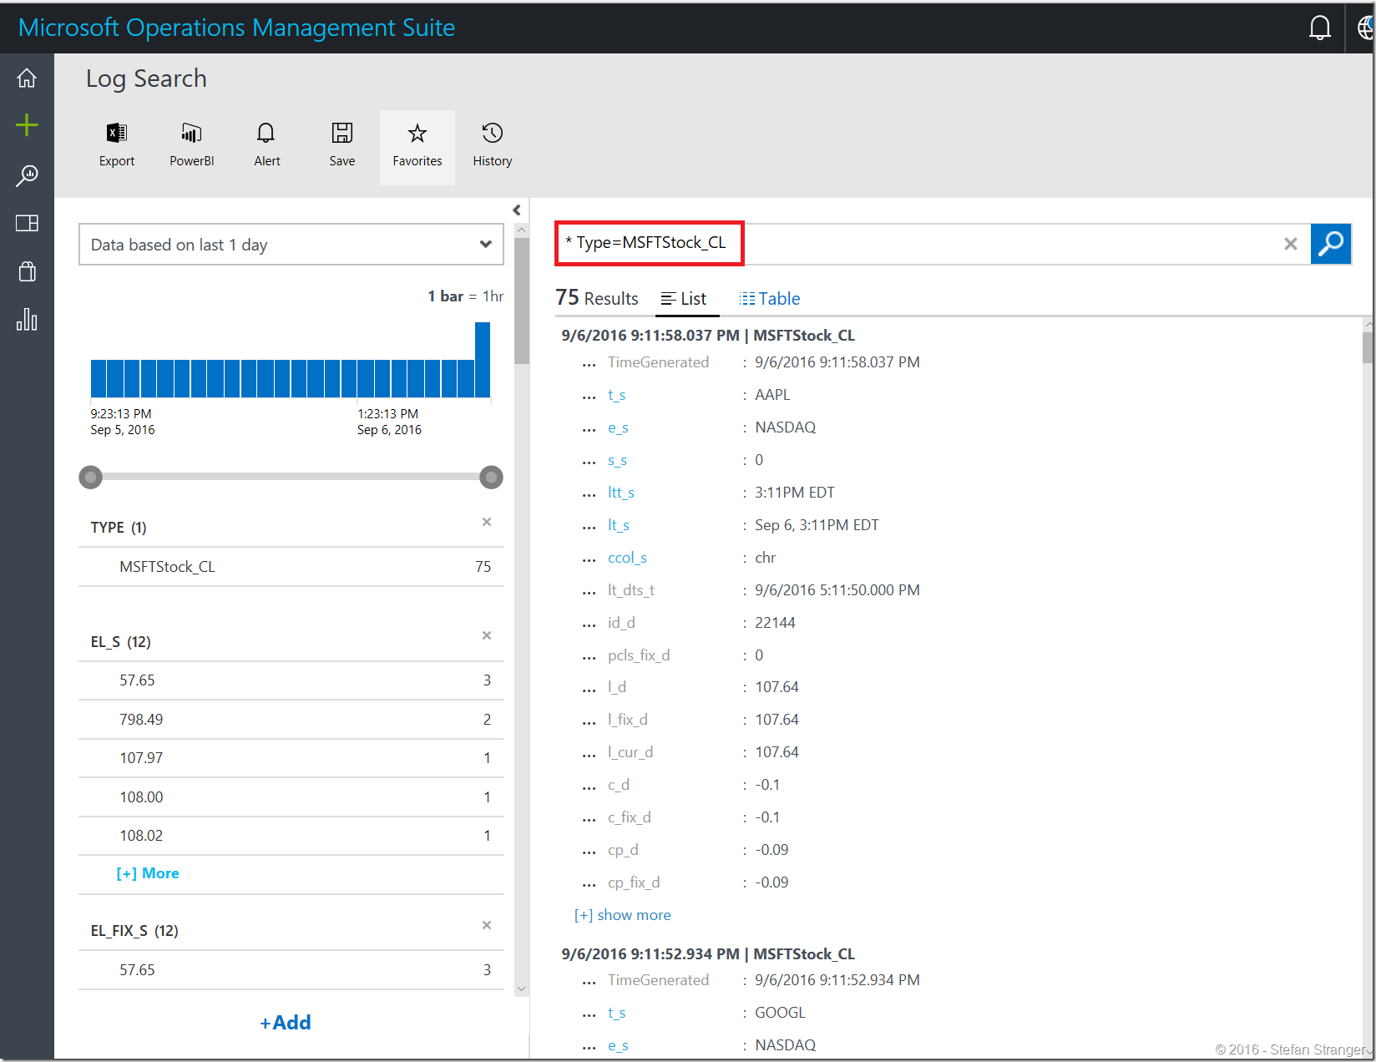This screenshot has width=1376, height=1062.
Task: Open search History
Action: pos(493,146)
